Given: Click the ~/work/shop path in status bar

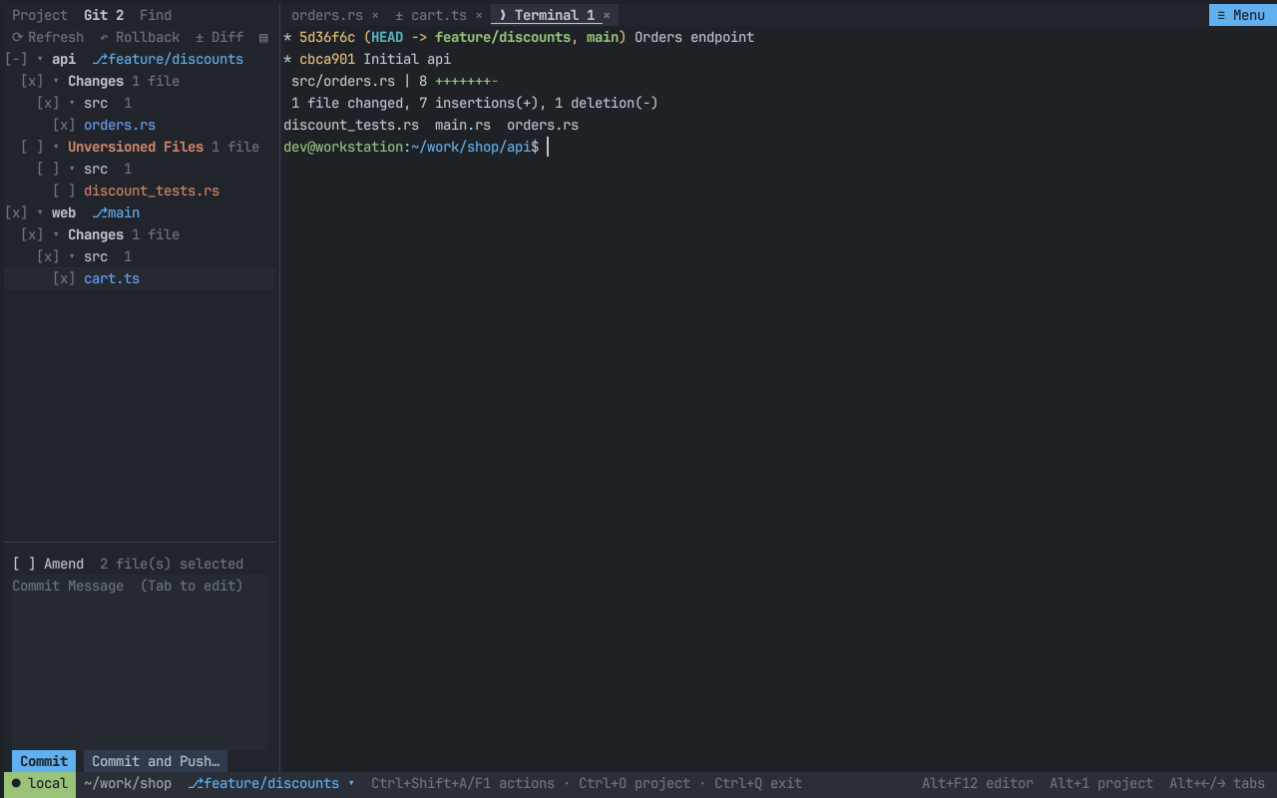Looking at the screenshot, I should [128, 783].
